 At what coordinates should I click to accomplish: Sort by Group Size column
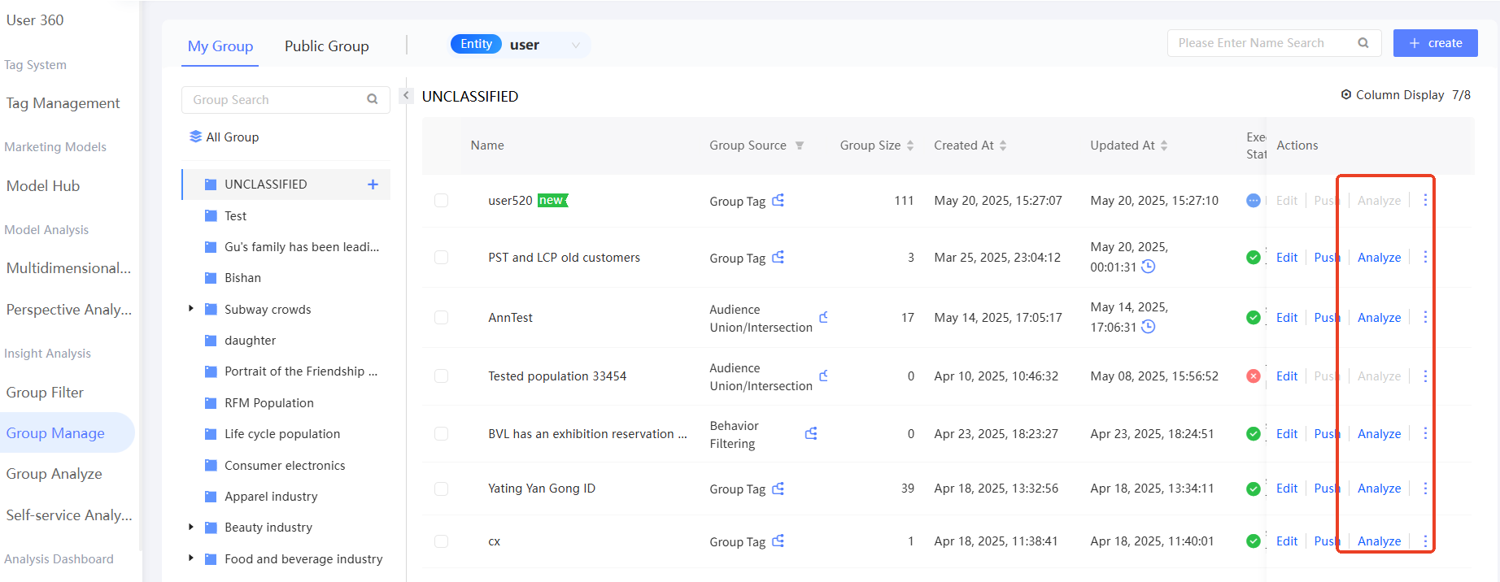click(910, 145)
